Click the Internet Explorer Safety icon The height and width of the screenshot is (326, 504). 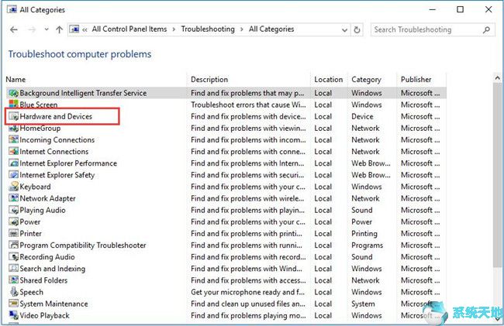pyautogui.click(x=13, y=175)
